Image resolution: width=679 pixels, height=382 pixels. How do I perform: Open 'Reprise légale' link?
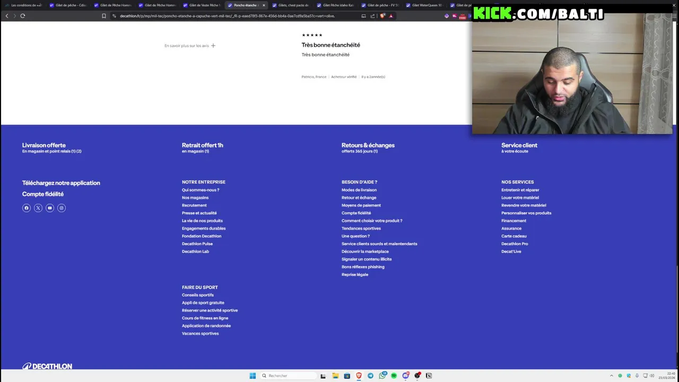[355, 274]
